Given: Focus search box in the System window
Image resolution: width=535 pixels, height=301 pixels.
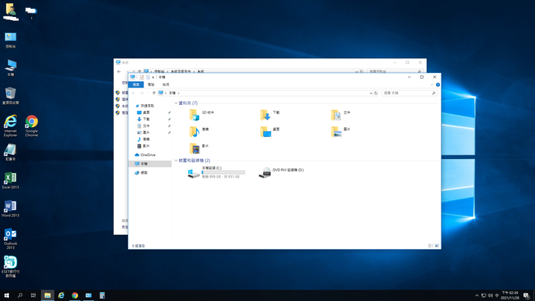Looking at the screenshot, I should coord(395,71).
